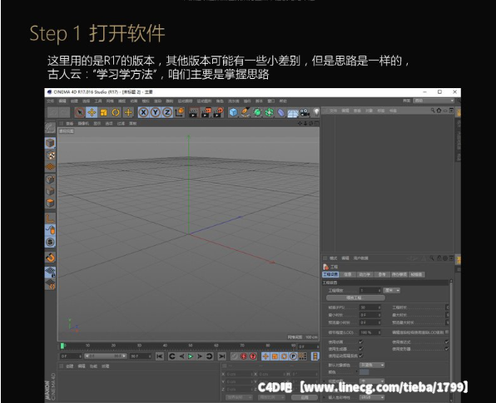Toggle Use Expressions checkbox
This screenshot has height=403, width=496.
click(x=446, y=342)
